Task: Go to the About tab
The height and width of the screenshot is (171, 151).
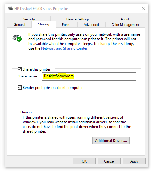Action: (125, 19)
